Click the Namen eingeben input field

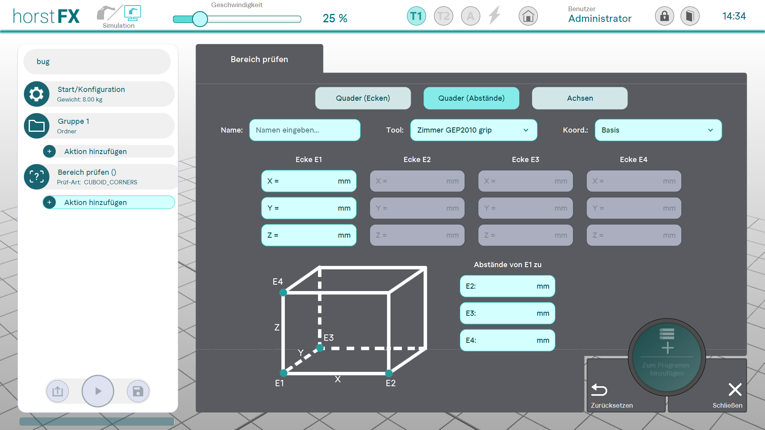click(x=304, y=130)
